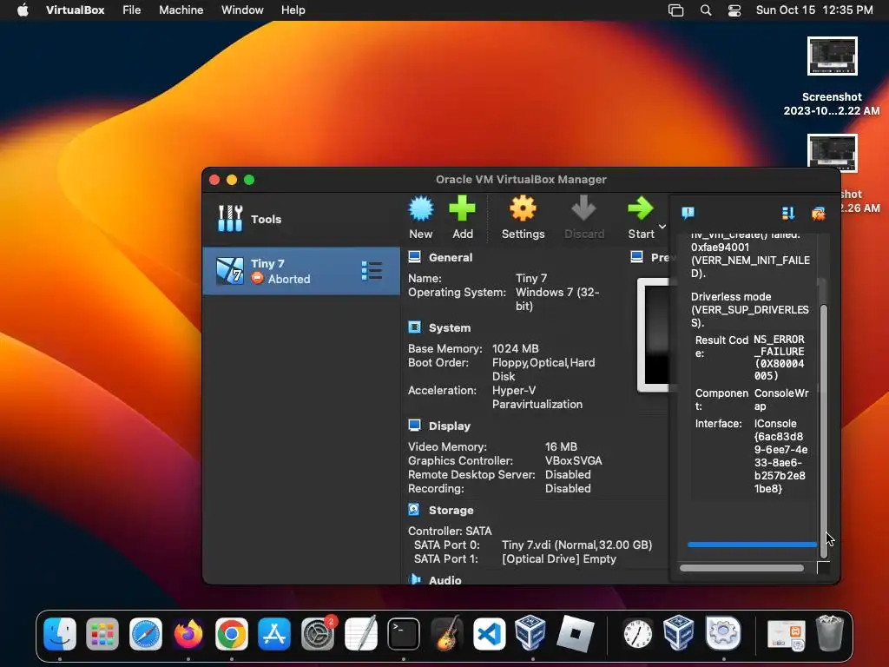Image resolution: width=889 pixels, height=667 pixels.
Task: Click the System section header
Action: point(450,327)
